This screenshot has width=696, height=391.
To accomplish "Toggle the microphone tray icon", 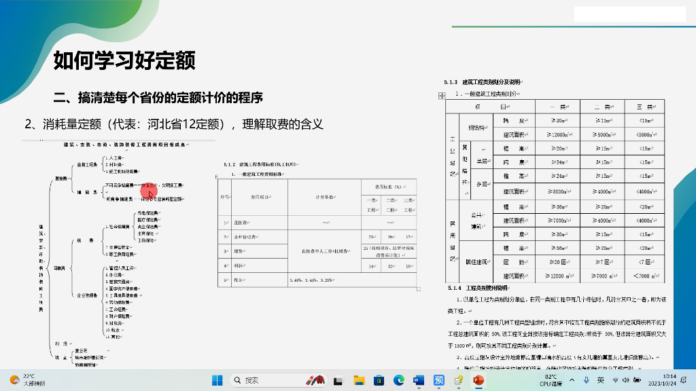I will coord(586,380).
